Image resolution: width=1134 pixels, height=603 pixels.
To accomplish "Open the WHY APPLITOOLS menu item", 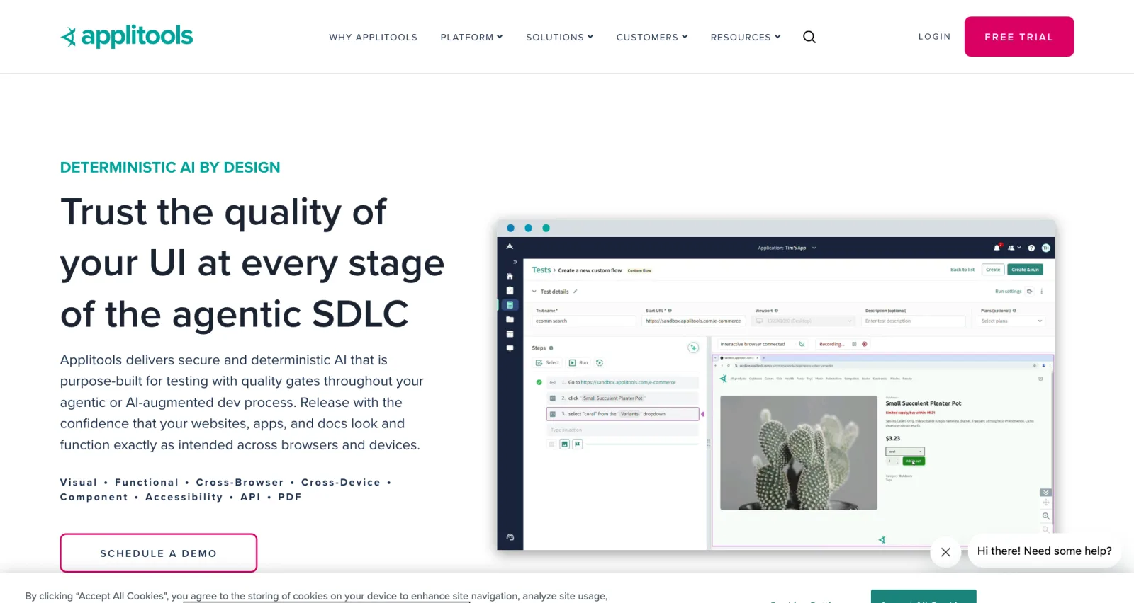I will click(373, 37).
